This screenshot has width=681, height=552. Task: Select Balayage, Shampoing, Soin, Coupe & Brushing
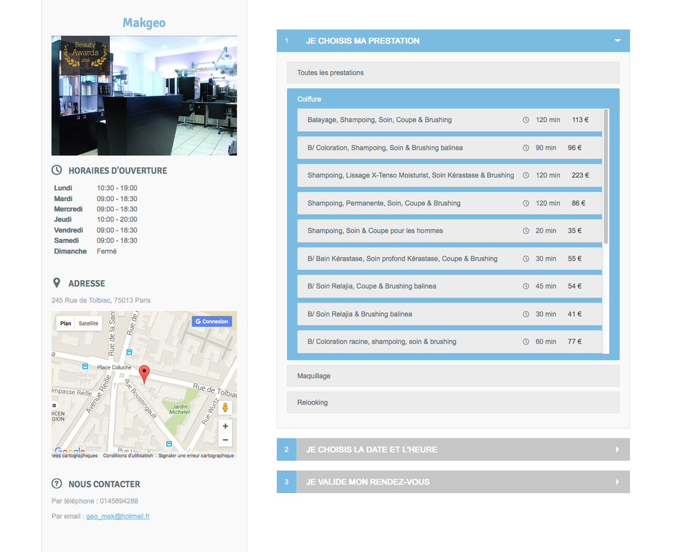450,120
